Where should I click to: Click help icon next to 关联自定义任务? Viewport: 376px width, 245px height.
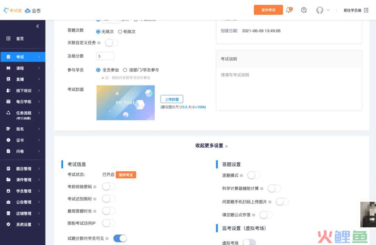pyautogui.click(x=99, y=43)
